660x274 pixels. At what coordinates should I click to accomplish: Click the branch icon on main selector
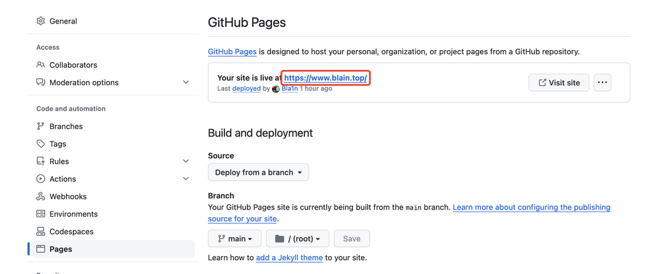(221, 238)
